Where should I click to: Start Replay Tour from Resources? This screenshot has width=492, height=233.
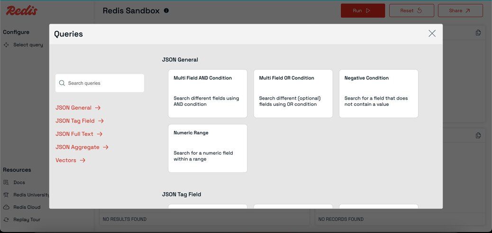[27, 220]
